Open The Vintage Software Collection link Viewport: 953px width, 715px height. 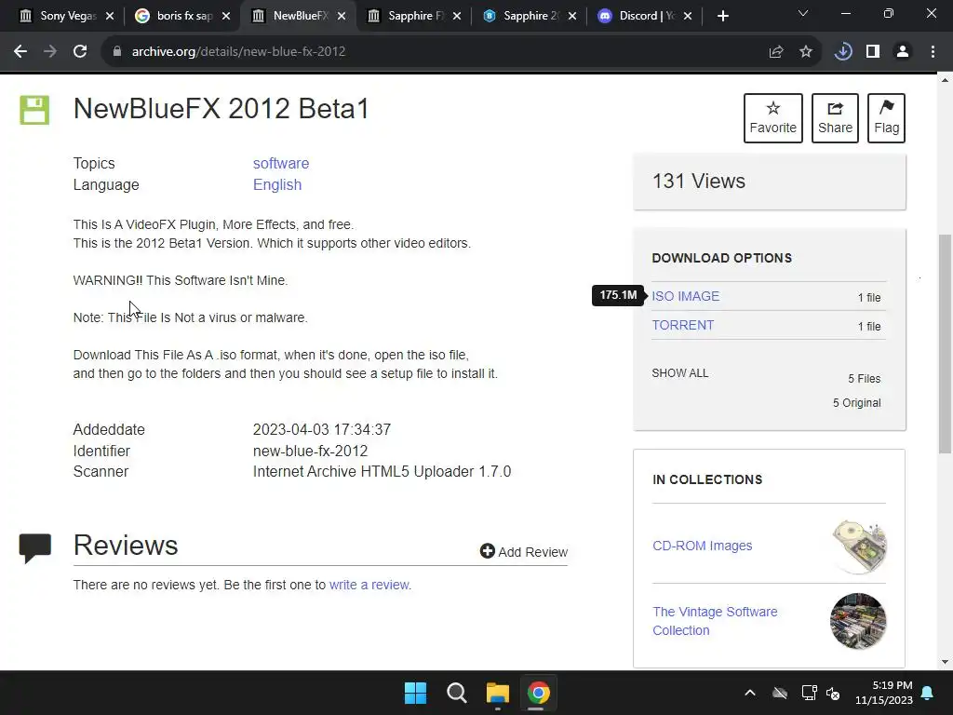click(715, 621)
